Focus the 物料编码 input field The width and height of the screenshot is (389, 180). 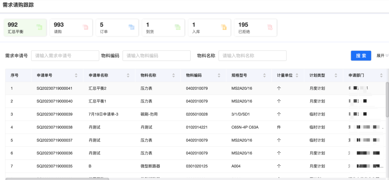pyautogui.click(x=157, y=56)
